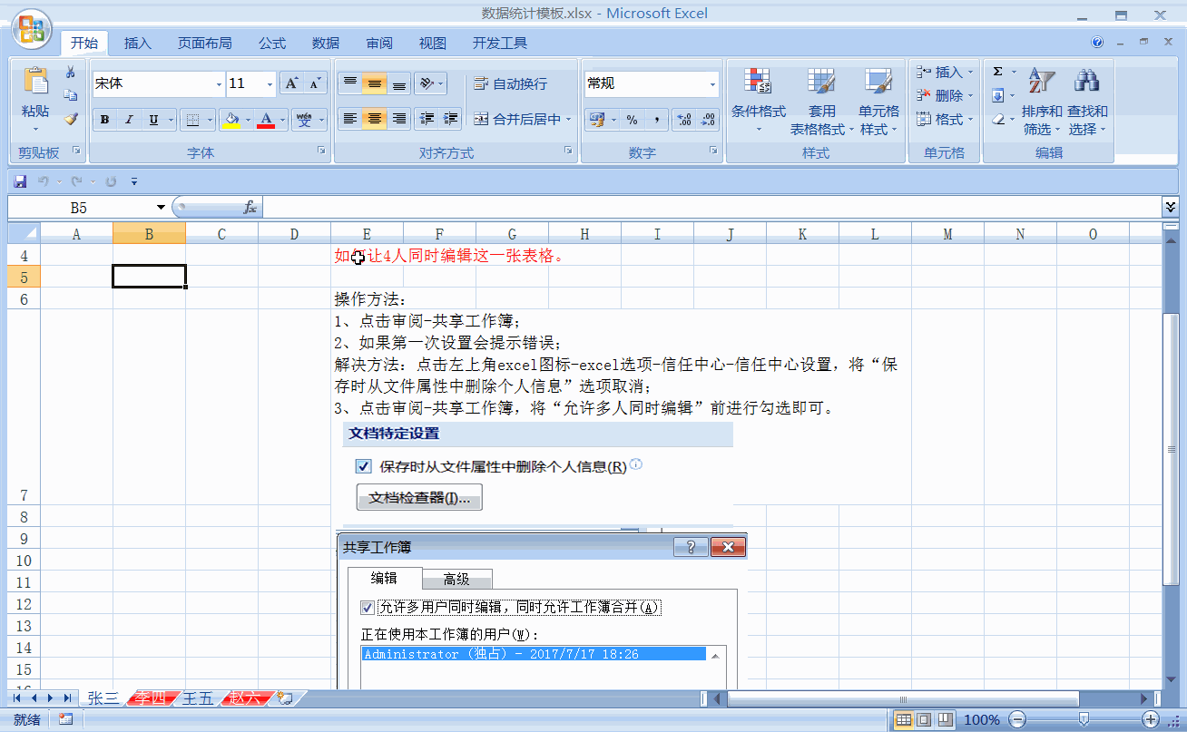This screenshot has width=1187, height=732.
Task: Toggle 允许多用户同时编辑 checkbox
Action: (x=368, y=608)
